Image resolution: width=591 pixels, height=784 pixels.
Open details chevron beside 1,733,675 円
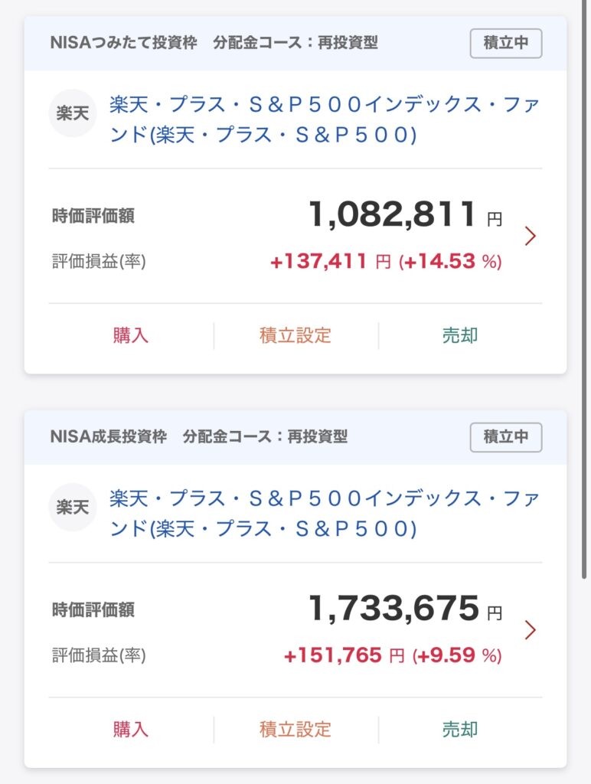[x=531, y=630]
